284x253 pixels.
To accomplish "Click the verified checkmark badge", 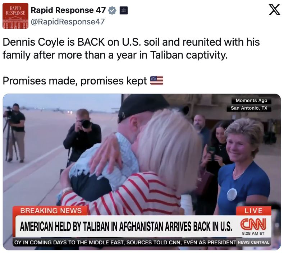I will pyautogui.click(x=112, y=10).
